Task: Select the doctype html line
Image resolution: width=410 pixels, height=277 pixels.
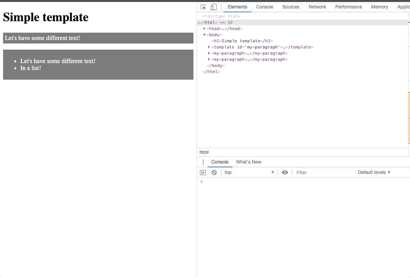Action: click(x=221, y=16)
